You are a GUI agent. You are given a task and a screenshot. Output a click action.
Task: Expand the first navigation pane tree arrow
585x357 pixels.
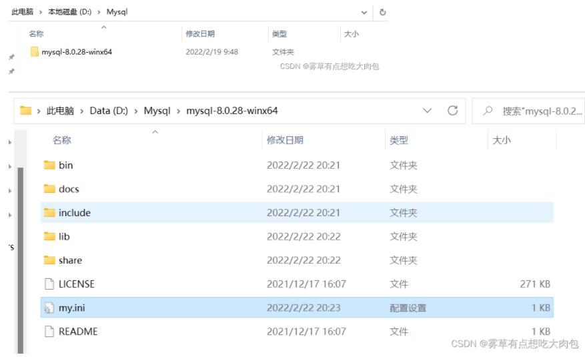(10, 143)
